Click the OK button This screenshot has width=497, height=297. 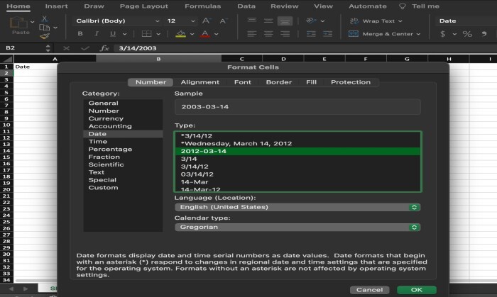[x=417, y=290]
